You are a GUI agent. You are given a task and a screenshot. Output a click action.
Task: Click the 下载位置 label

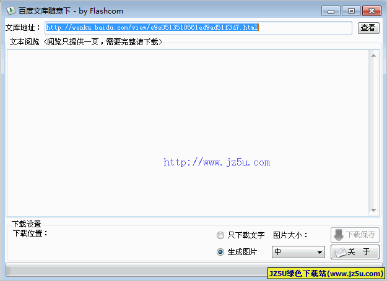pos(30,233)
